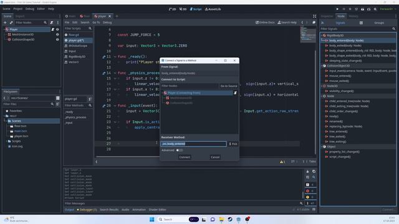Open the Steam taskbar icon
The image size is (399, 224).
click(230, 220)
